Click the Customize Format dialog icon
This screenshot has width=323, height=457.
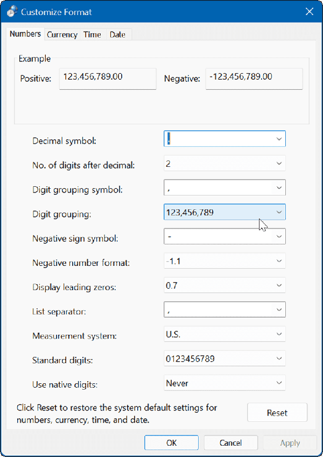11,11
